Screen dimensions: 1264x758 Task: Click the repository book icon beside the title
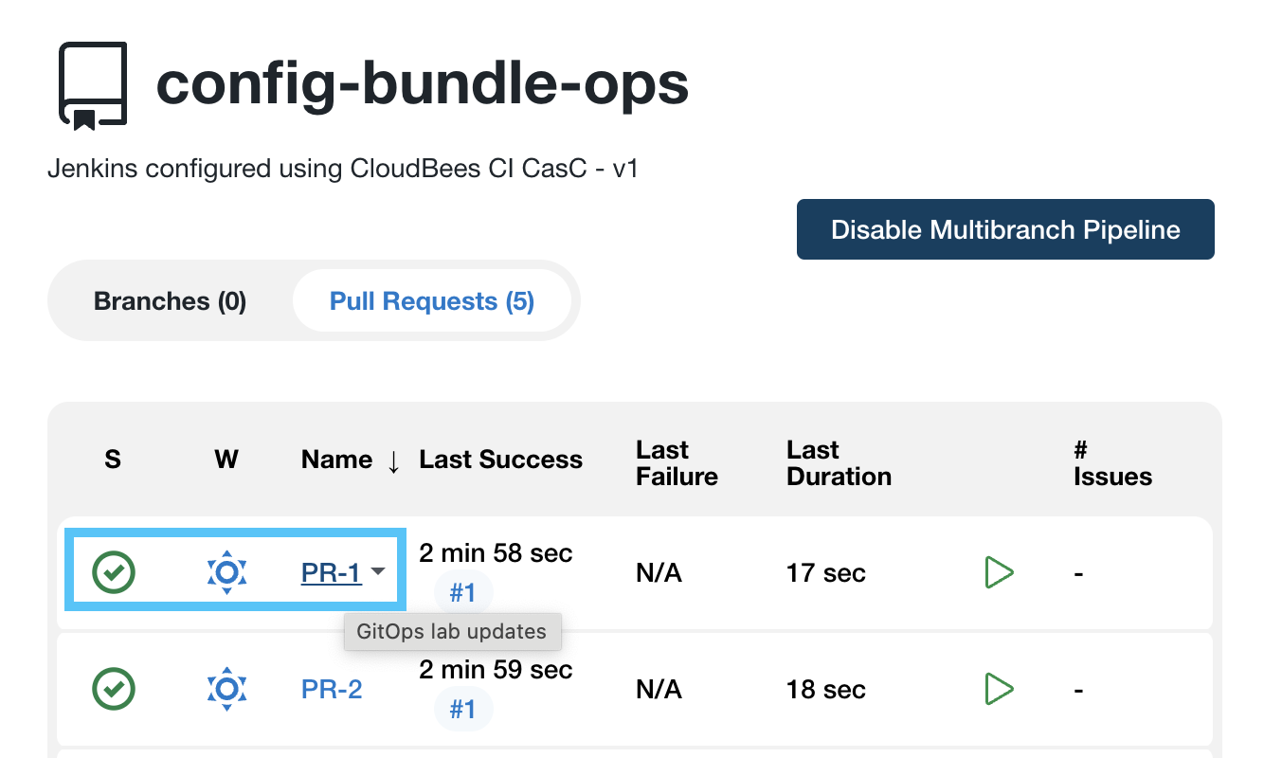click(x=93, y=85)
